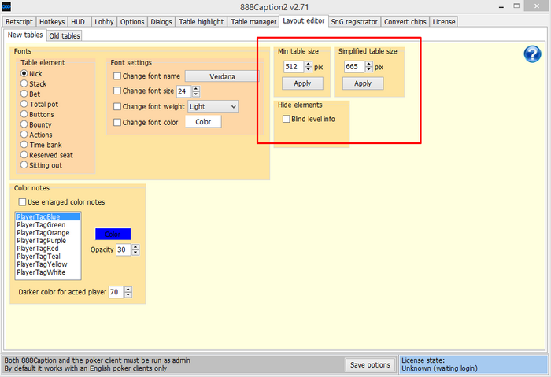This screenshot has height=377, width=551.
Task: Switch to the Hotkeys tab
Action: click(52, 22)
